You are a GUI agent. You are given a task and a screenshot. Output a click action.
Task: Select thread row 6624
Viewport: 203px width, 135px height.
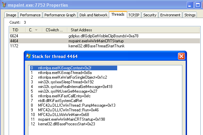click(105, 36)
